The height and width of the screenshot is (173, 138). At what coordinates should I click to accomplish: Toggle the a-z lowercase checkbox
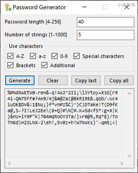tap(33, 56)
